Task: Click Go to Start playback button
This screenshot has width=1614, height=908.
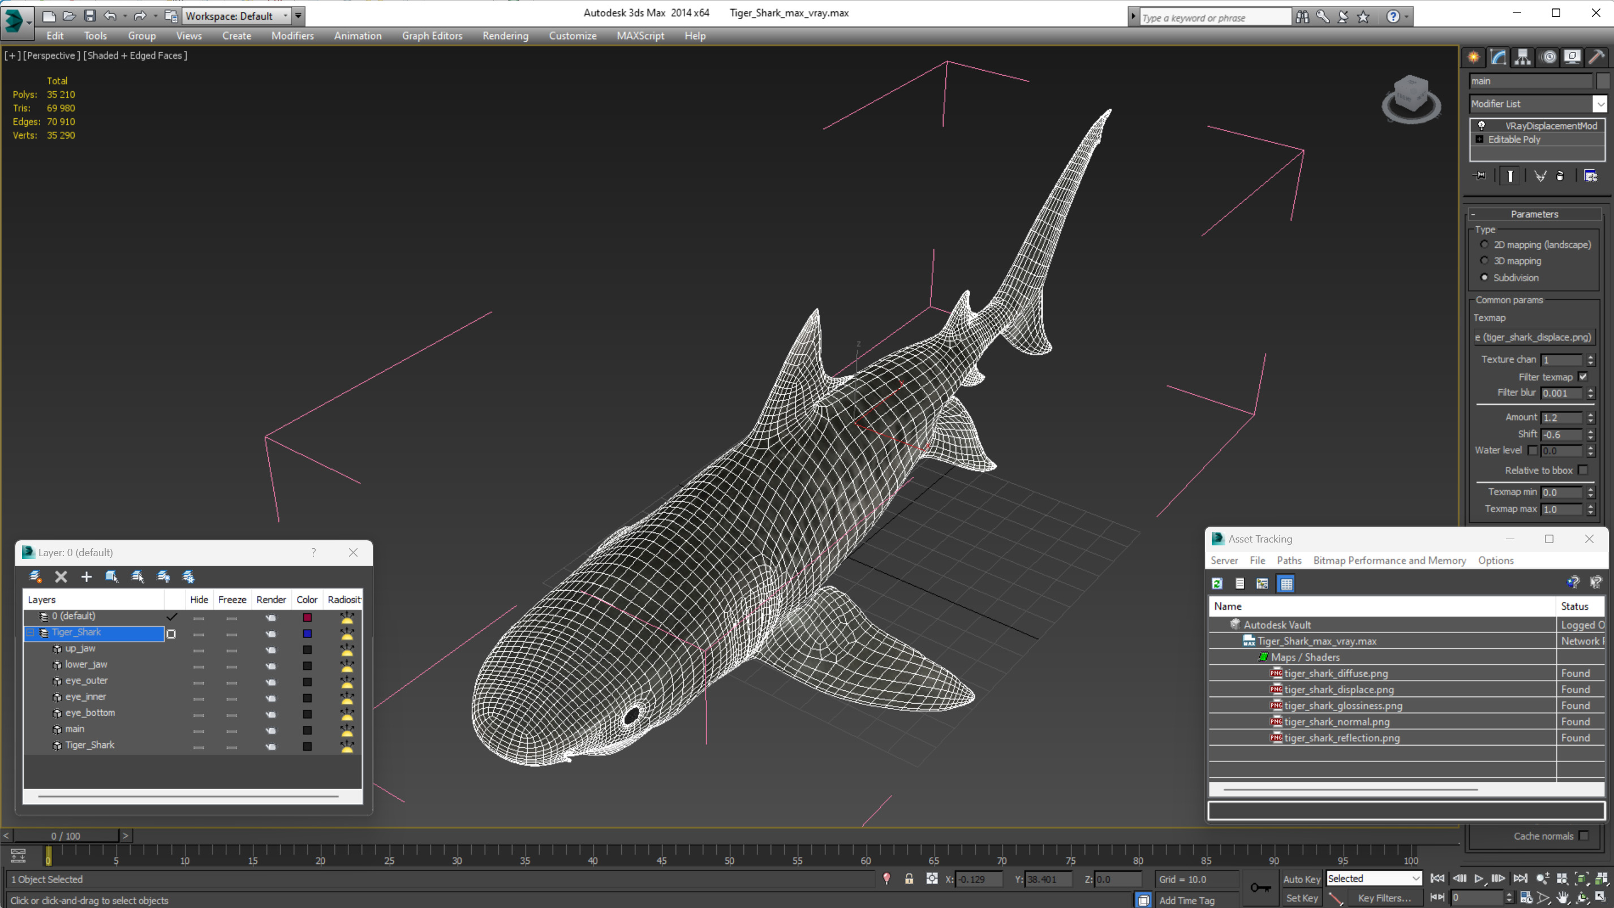Action: coord(1437,879)
